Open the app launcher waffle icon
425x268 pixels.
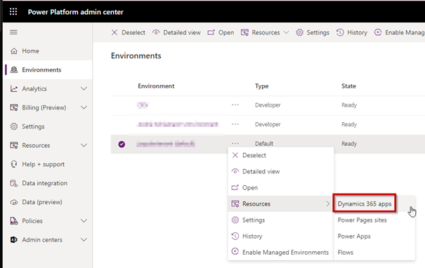tap(13, 12)
